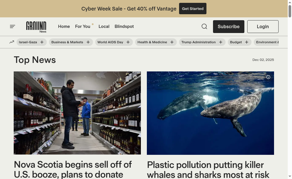The image size is (292, 179).
Task: Open the For You page
Action: pos(83,26)
